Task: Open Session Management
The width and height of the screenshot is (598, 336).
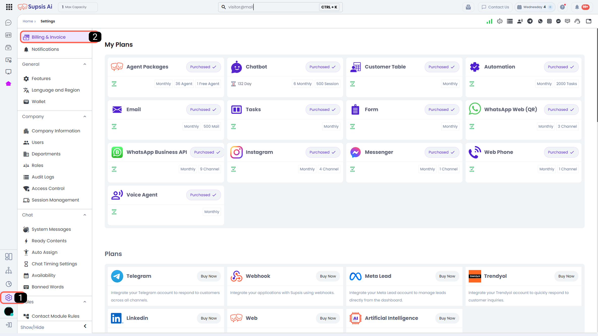Action: point(55,200)
